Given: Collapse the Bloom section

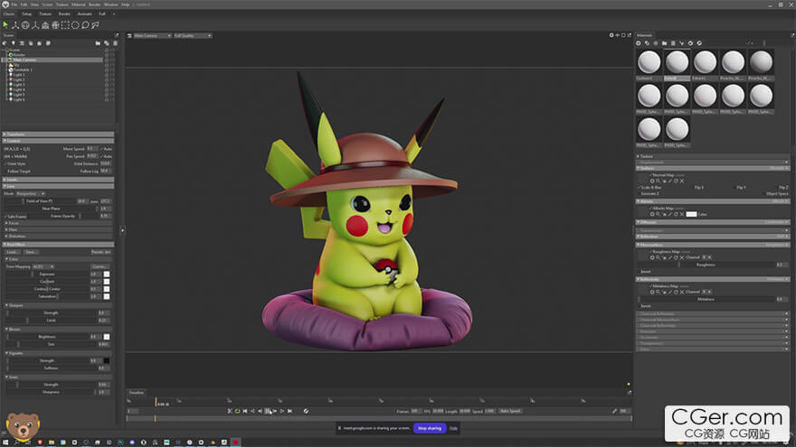Looking at the screenshot, I should (57, 330).
